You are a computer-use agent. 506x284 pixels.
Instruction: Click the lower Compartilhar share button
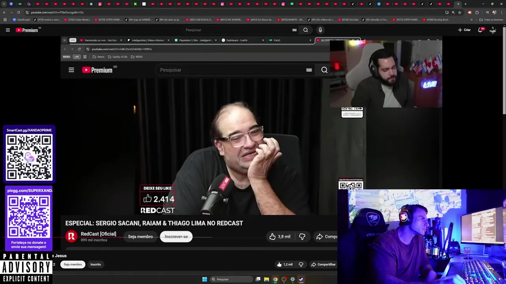pyautogui.click(x=323, y=264)
